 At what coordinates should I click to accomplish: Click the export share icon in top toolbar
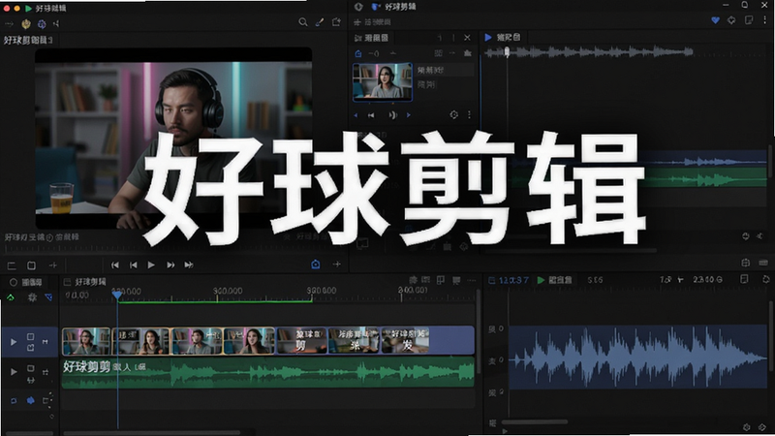point(336,22)
